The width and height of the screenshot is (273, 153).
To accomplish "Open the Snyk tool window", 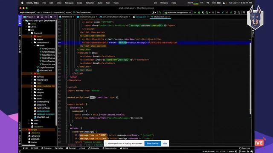I will [x=82, y=148].
